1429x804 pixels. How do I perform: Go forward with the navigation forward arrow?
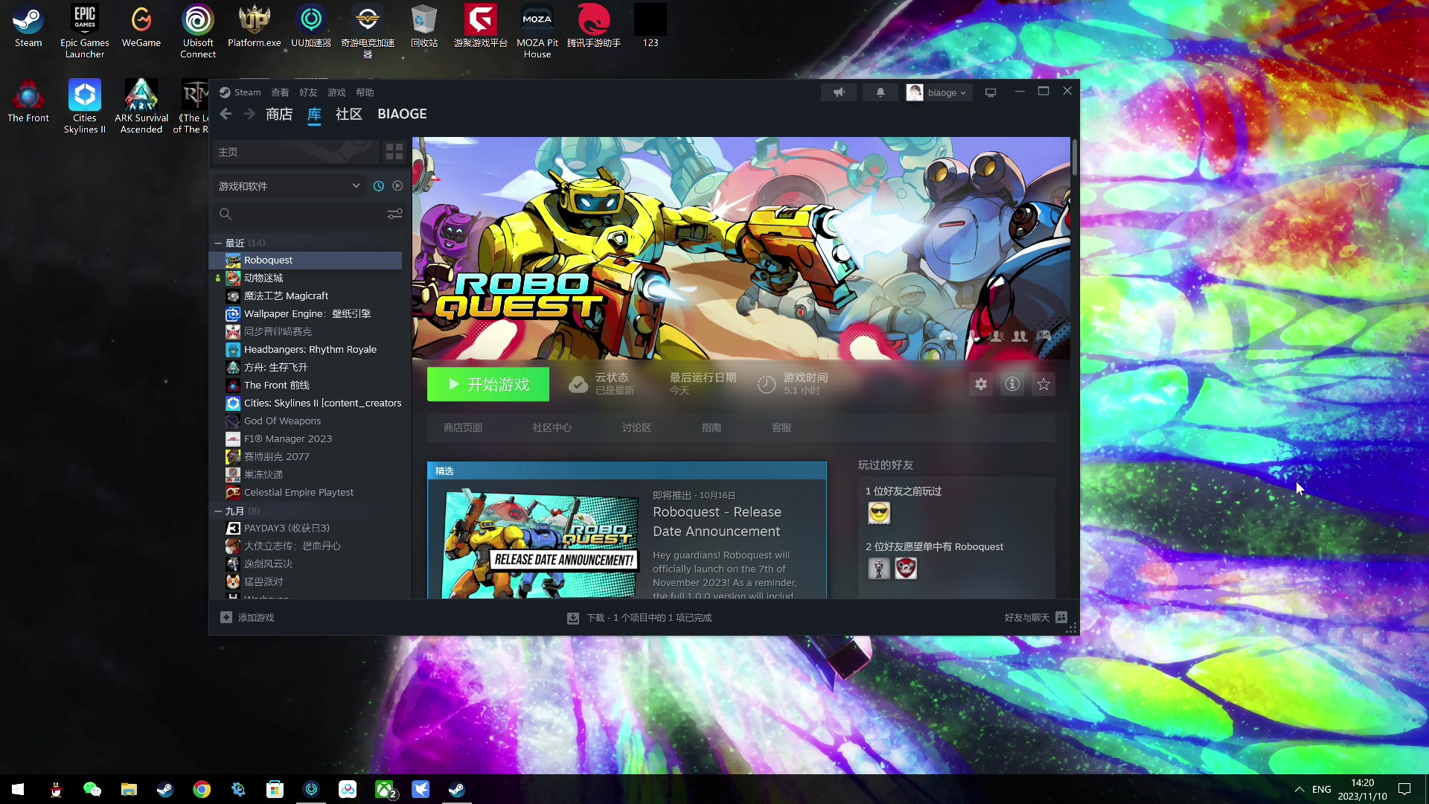[x=249, y=114]
